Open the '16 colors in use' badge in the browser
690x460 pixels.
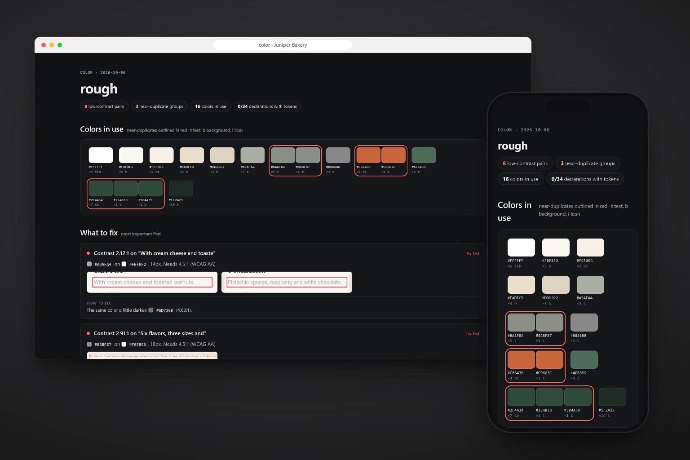pos(211,106)
